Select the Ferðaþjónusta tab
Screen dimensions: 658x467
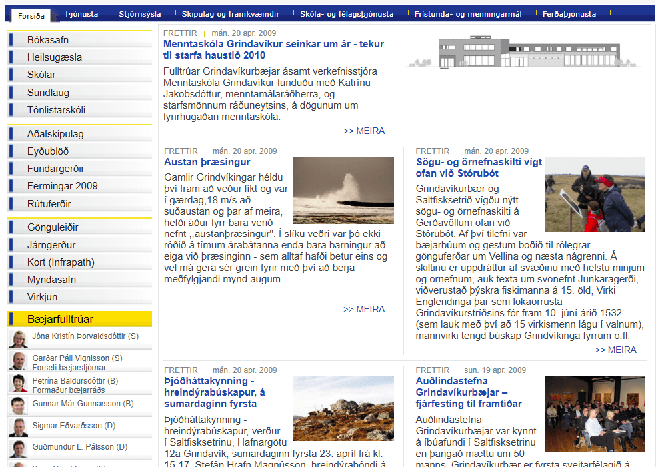[569, 14]
